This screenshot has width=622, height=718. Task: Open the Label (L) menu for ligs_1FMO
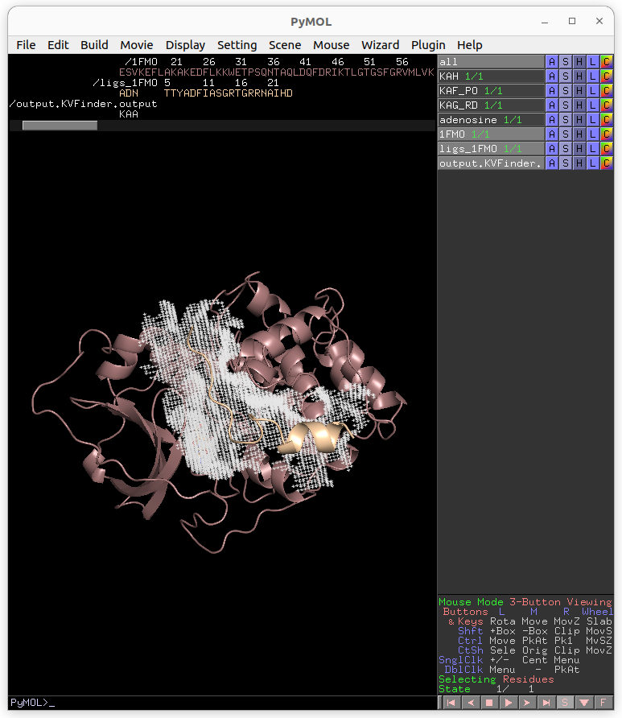(x=593, y=149)
